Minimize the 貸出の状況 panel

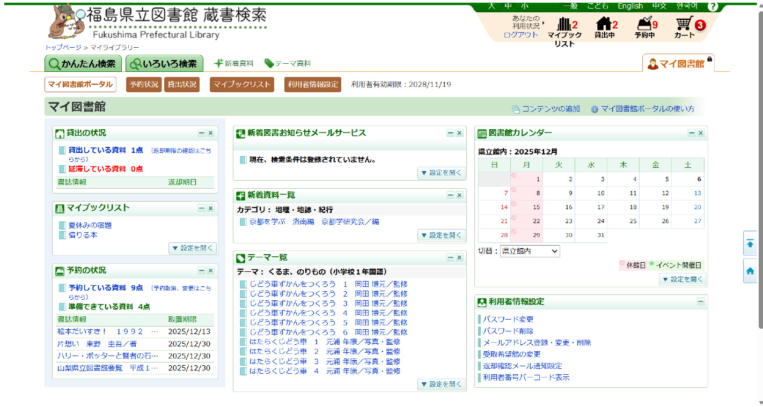(202, 133)
